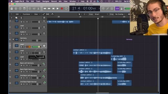Select the 2nd Back Right Normal track icon

click(17, 83)
